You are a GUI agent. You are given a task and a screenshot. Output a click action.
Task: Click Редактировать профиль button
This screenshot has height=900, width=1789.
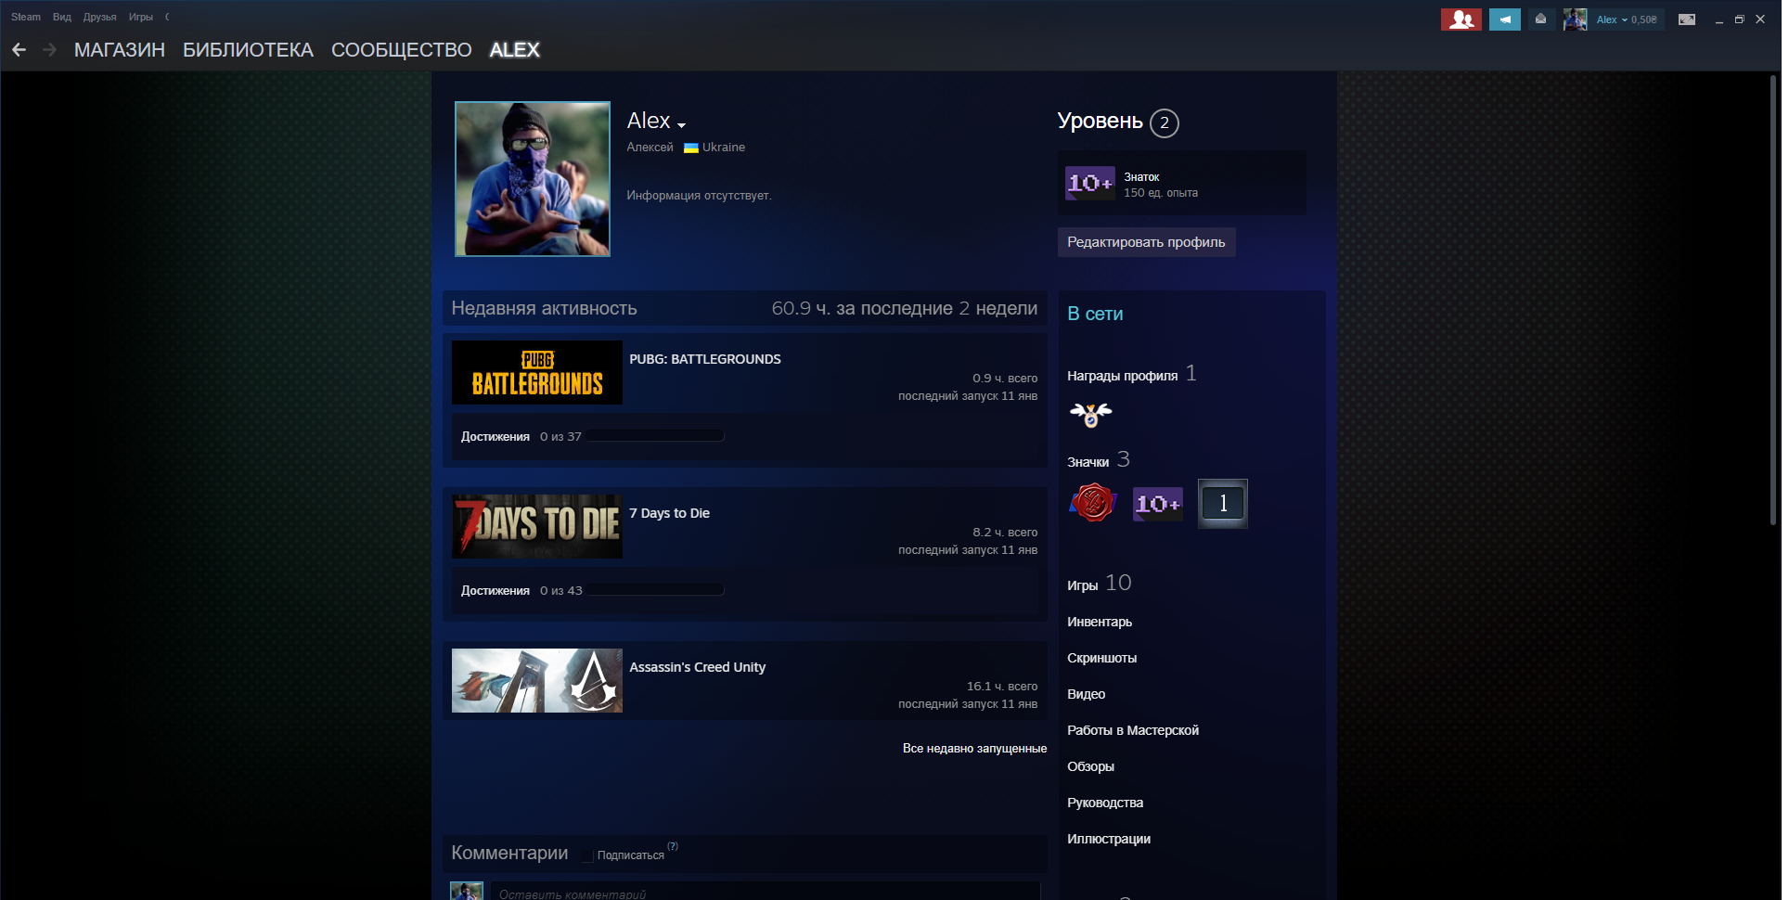1146,242
